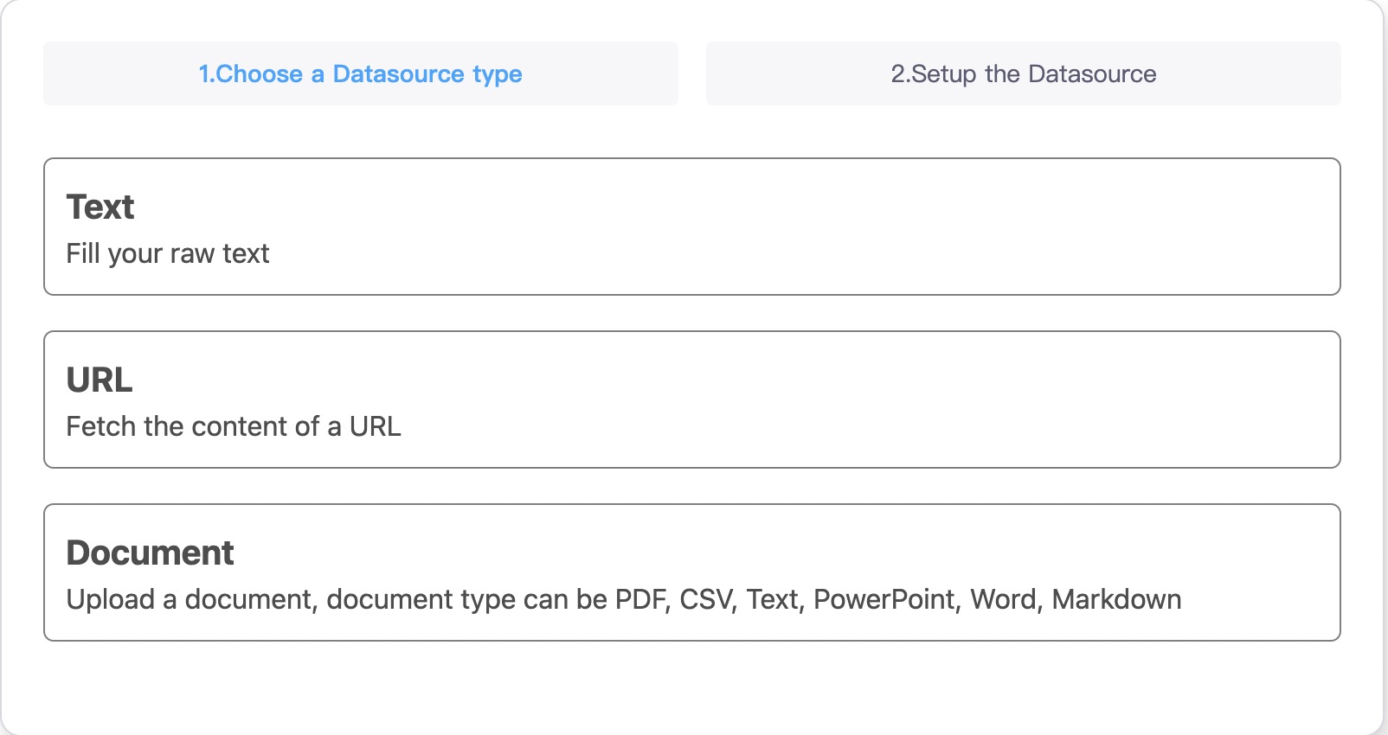Click "PowerPoint" in the Document card description

pos(885,599)
